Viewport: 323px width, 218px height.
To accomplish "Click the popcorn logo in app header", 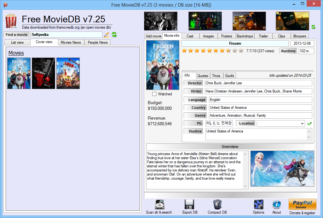I will (11, 21).
